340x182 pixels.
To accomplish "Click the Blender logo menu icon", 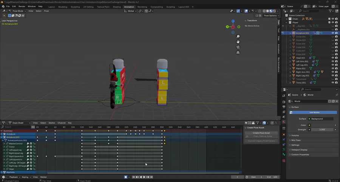I will (x=3, y=6).
